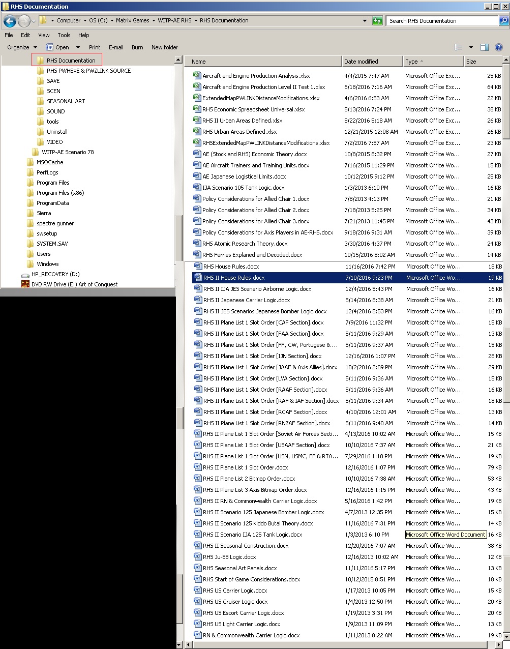Expand the breadcrumb arrow after Computer
The width and height of the screenshot is (510, 649).
[x=84, y=21]
